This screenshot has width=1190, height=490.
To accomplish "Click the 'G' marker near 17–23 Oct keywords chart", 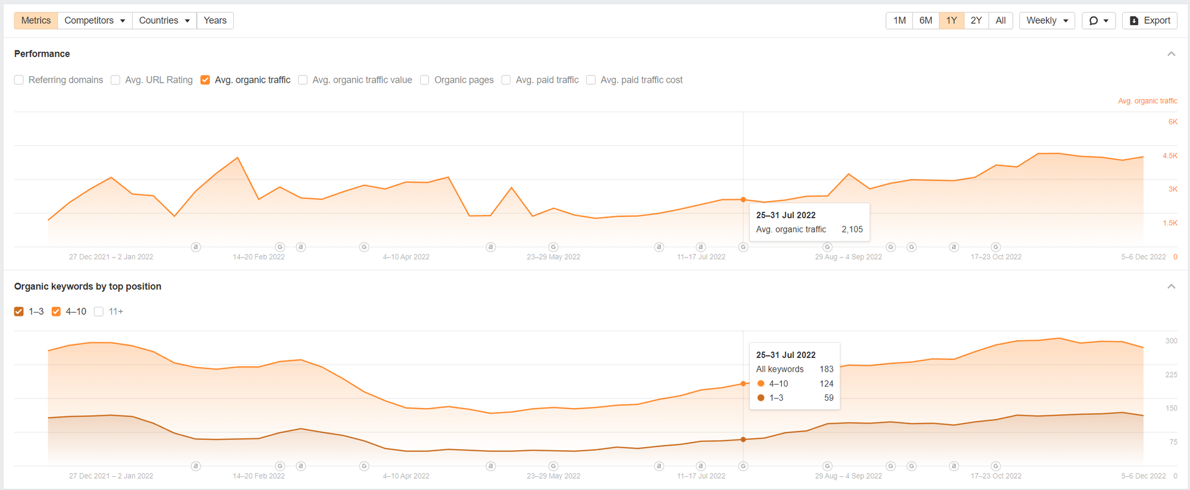I will pos(995,466).
